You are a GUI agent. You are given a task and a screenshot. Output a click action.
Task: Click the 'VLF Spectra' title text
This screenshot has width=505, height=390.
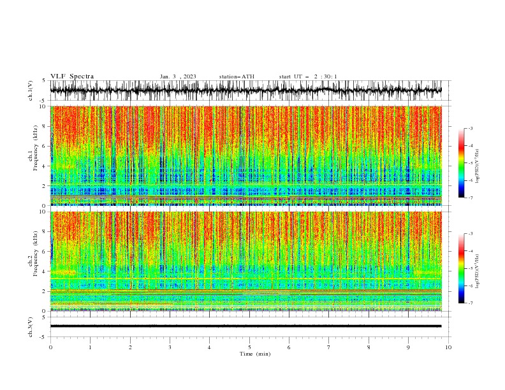tap(72, 76)
